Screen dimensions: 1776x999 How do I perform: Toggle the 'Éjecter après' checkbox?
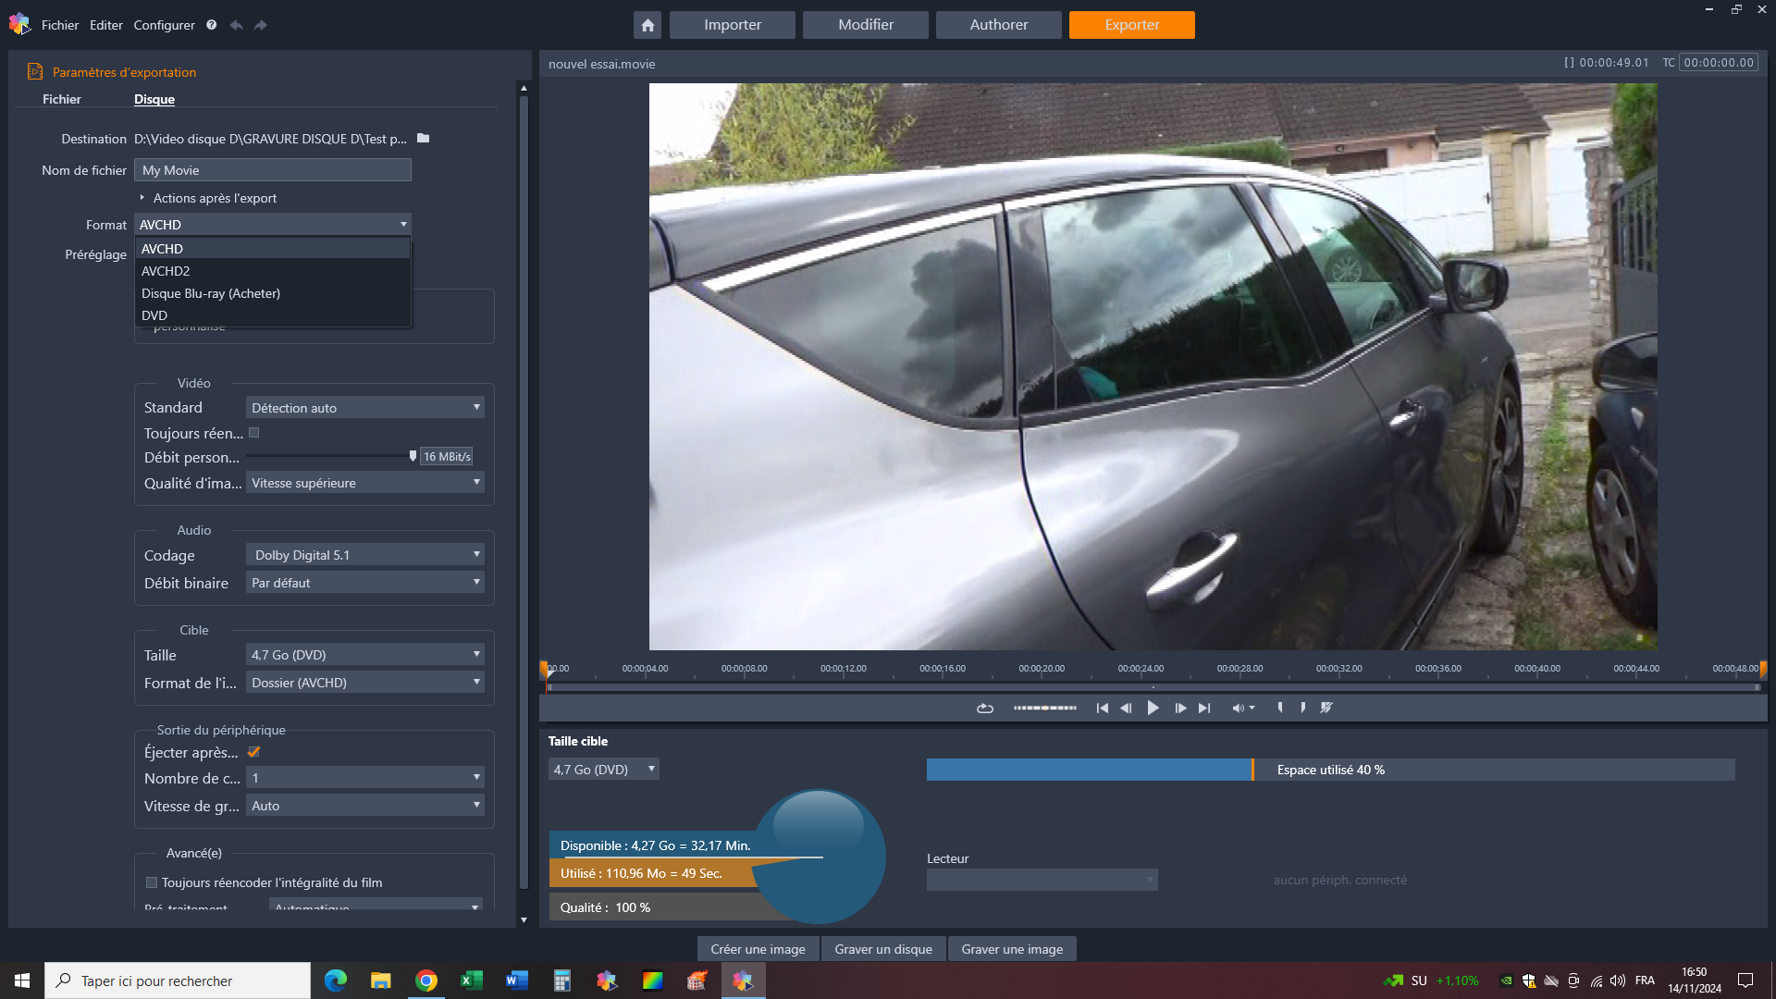click(254, 752)
